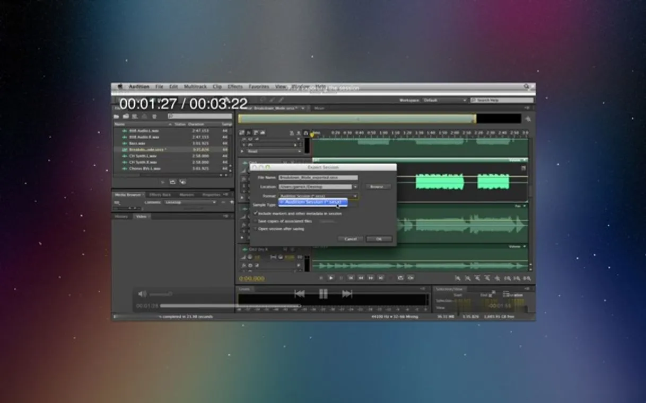Click the Stop button in transport
This screenshot has height=403, width=646.
tap(321, 277)
